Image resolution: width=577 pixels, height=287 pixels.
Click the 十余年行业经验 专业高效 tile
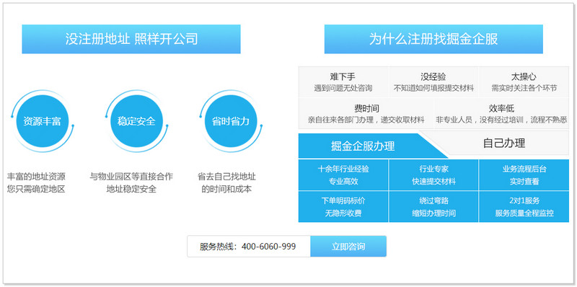(x=343, y=175)
